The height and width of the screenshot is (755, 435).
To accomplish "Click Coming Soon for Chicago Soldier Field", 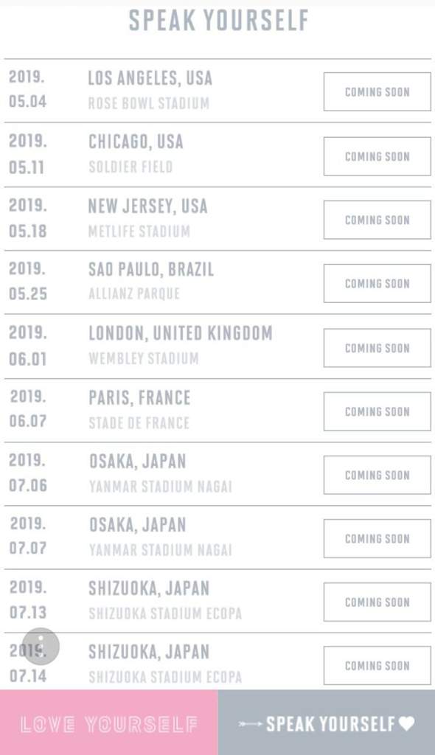I will pos(377,156).
